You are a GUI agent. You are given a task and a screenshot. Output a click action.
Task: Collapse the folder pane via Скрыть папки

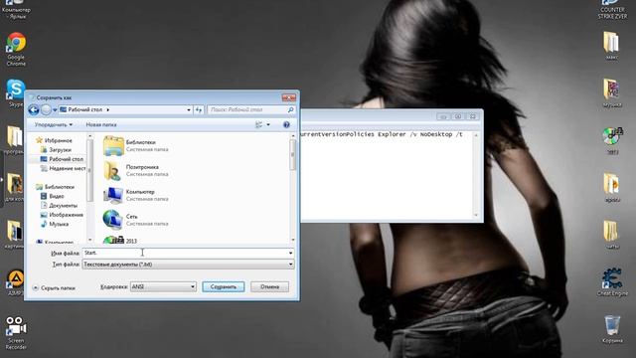point(54,287)
